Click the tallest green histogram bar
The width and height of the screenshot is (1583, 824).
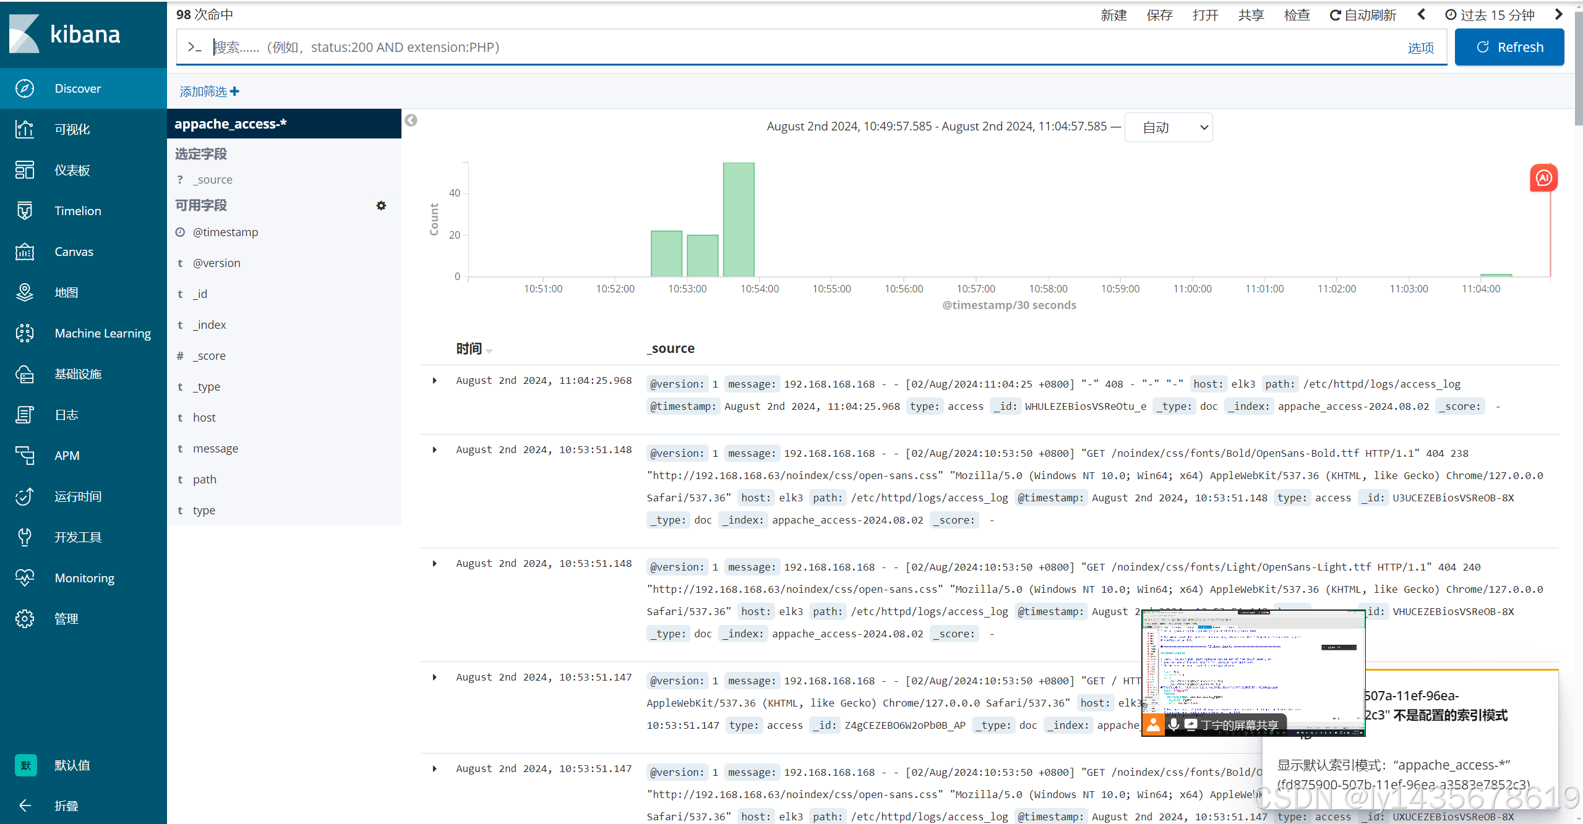coord(738,219)
